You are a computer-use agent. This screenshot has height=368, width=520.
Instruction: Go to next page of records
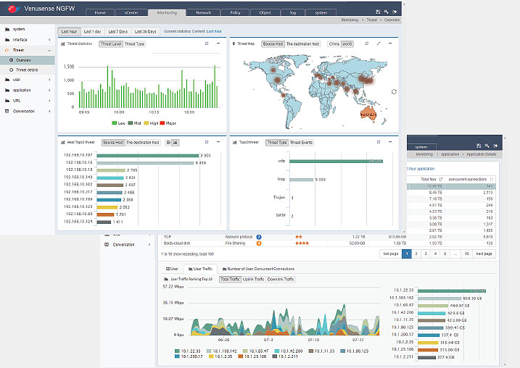pos(485,254)
